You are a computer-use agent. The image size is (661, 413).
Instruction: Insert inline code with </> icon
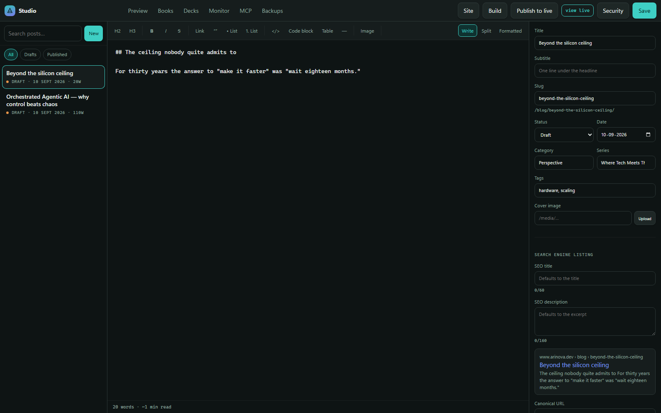(276, 31)
